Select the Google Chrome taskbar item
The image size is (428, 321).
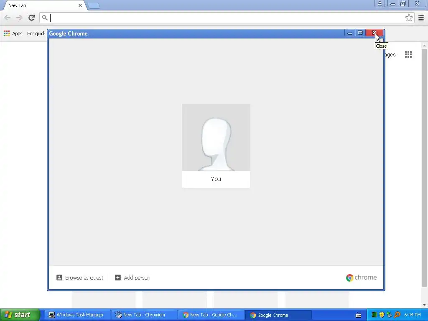tap(278, 315)
